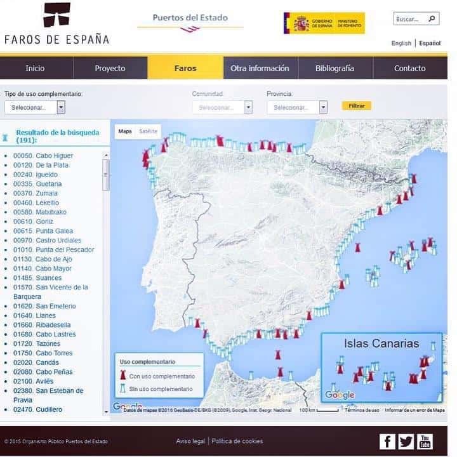Click the lighthouse icon beside search results heading

coord(6,136)
